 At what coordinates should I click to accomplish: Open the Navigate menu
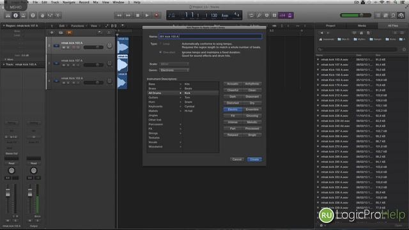click(69, 2)
